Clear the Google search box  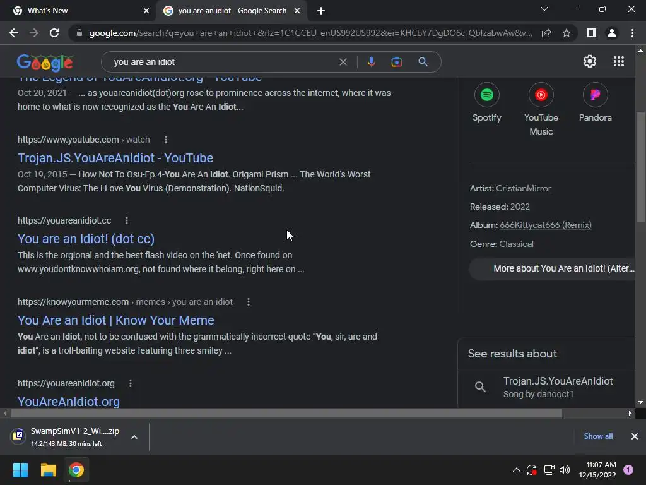tap(343, 62)
